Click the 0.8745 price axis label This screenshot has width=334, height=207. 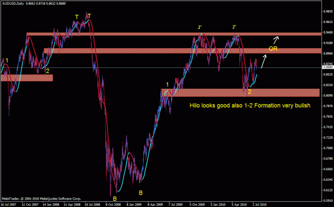328,64
